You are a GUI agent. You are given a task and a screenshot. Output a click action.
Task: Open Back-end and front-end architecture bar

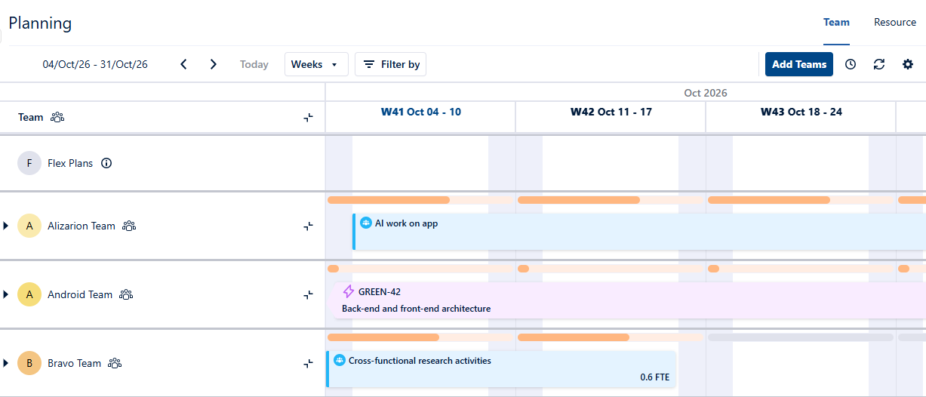pos(629,300)
